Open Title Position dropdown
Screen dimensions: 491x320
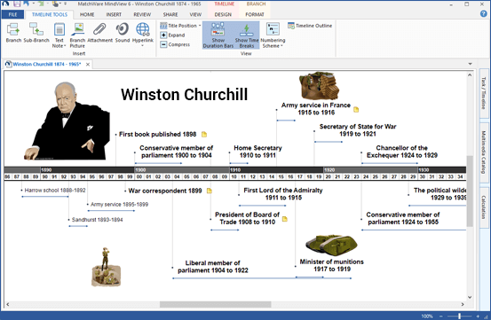tap(180, 26)
